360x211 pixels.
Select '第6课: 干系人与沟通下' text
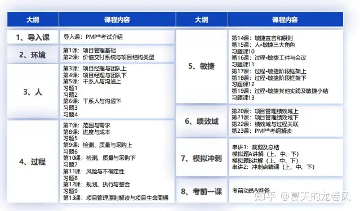tap(92, 101)
